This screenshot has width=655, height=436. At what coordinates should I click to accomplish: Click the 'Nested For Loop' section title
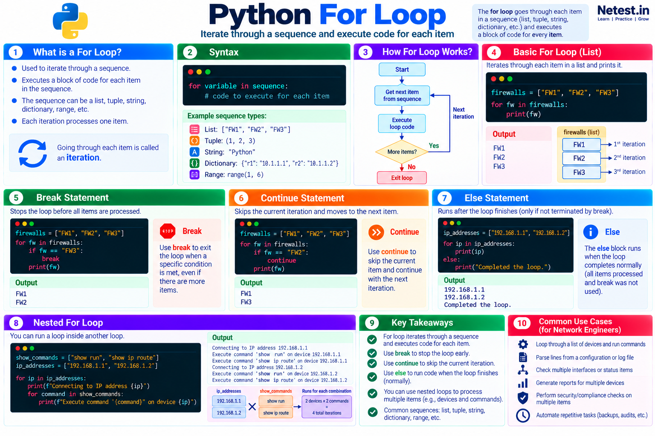pos(68,323)
